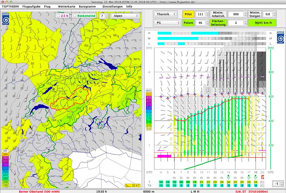Click the cumulus cloud icon at 12 UTC
286x193 pixels.
[x=215, y=177]
